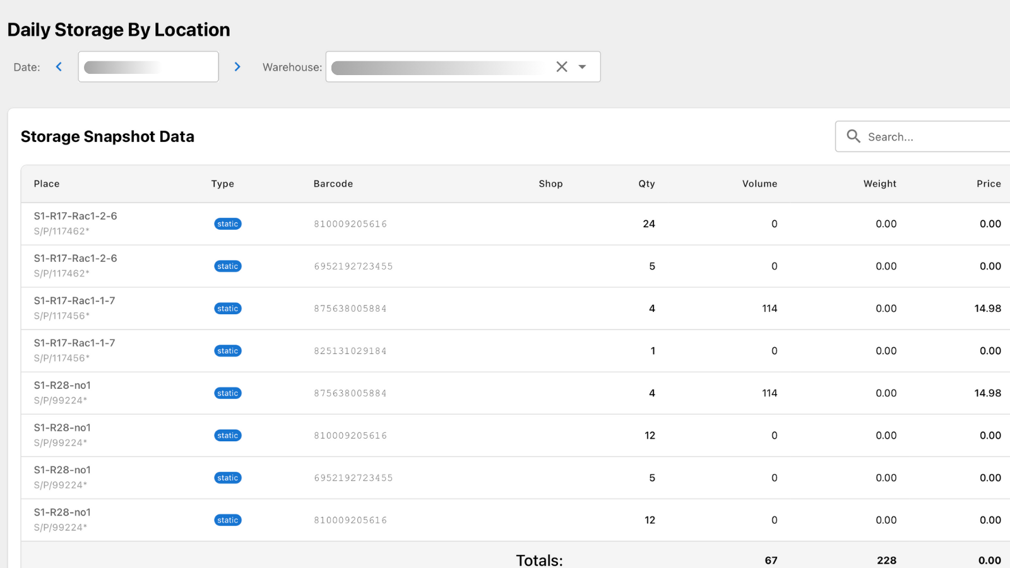Select barcode 825131029184

[x=350, y=351]
